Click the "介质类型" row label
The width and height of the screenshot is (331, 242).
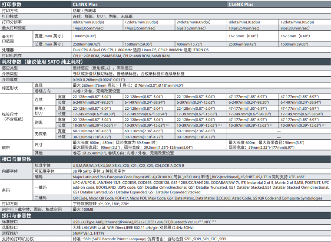click(x=10, y=74)
